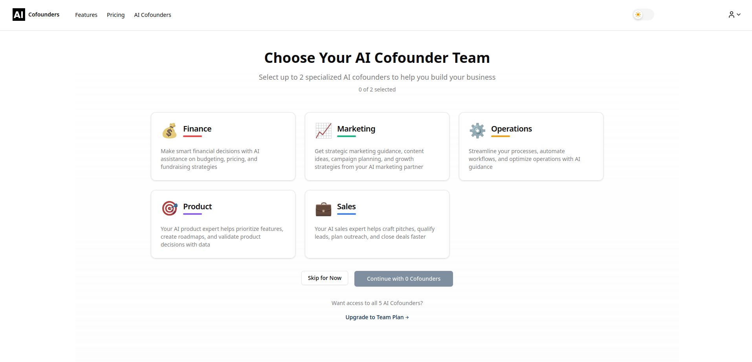Click the AI Cofounders logo
The height and width of the screenshot is (362, 752).
point(36,15)
